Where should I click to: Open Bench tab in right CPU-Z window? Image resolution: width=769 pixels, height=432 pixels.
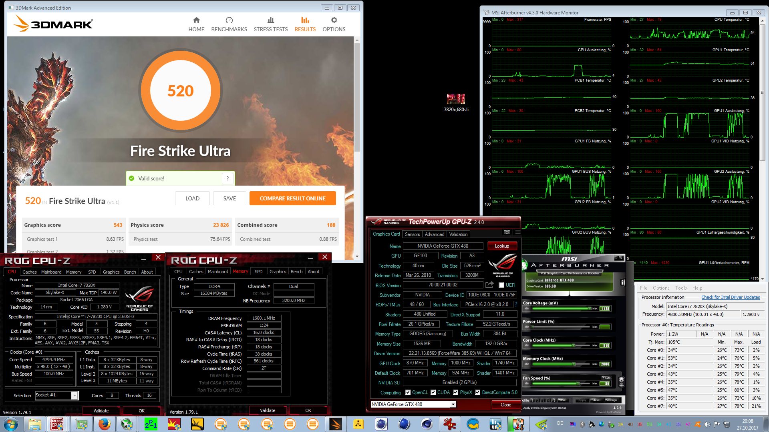click(296, 272)
